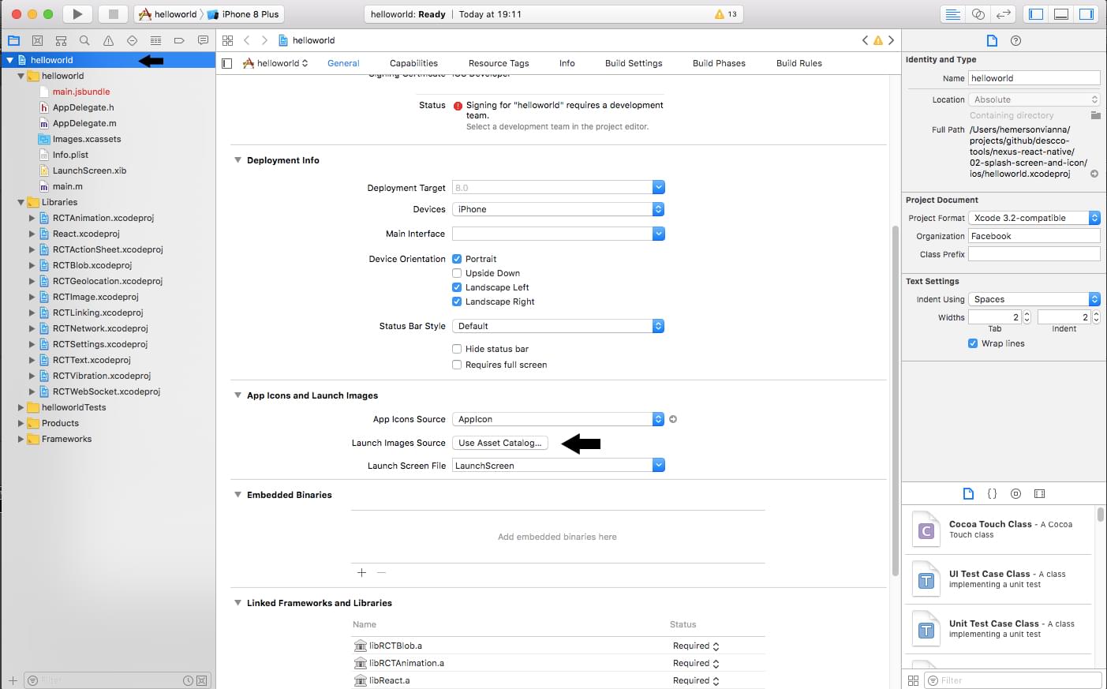Click the Class Prefix field
The image size is (1107, 689).
click(1034, 254)
